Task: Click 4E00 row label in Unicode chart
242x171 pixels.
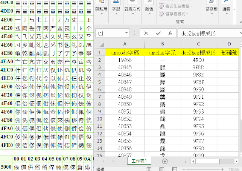Action: [7, 20]
